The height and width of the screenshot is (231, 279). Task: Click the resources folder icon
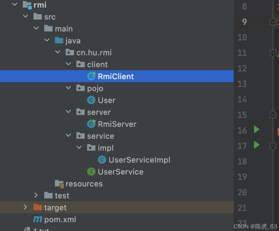click(60, 184)
